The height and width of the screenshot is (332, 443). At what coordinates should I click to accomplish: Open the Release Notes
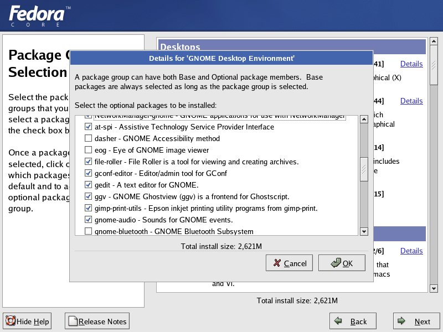97,321
